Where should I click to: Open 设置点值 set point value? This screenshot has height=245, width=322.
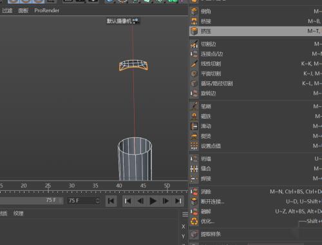pos(256,146)
